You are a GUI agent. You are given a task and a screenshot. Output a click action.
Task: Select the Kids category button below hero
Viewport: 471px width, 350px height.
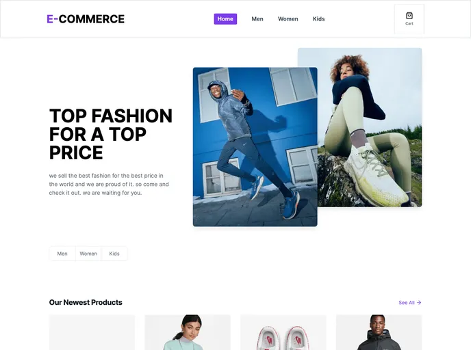pyautogui.click(x=114, y=254)
